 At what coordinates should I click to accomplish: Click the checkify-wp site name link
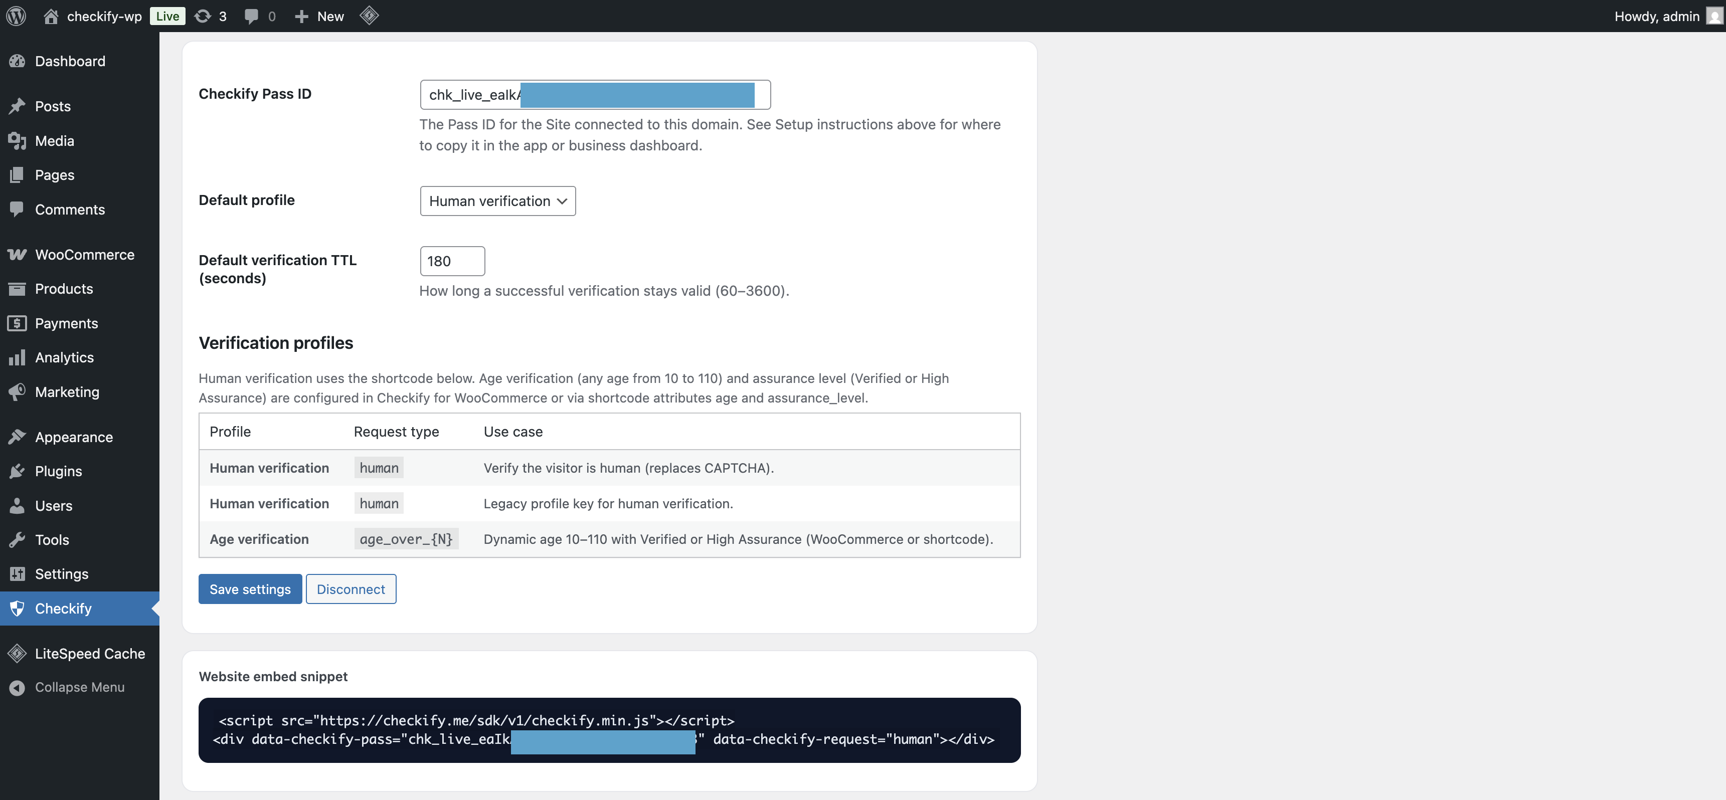point(104,16)
